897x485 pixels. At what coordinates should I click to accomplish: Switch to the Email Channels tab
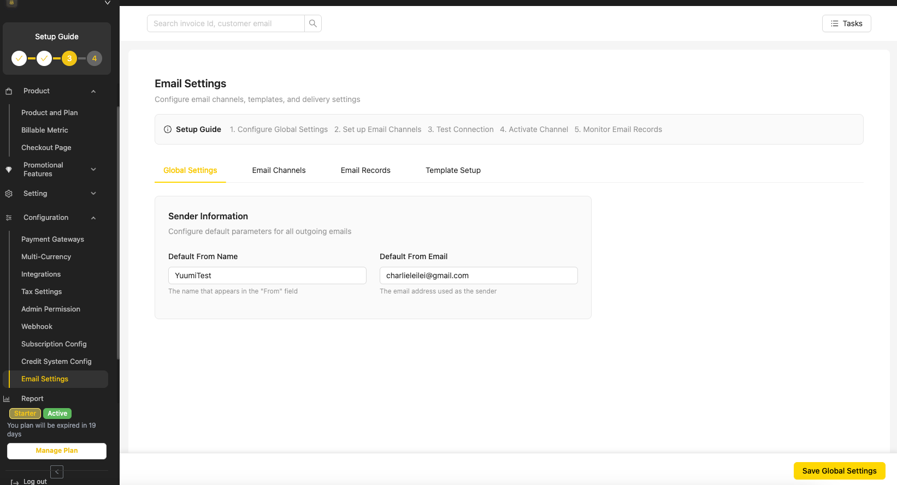click(279, 170)
